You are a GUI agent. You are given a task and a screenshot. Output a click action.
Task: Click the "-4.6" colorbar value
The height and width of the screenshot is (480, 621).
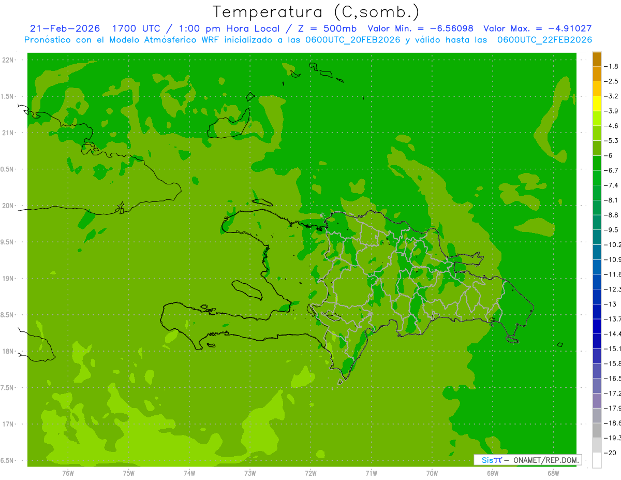click(612, 126)
